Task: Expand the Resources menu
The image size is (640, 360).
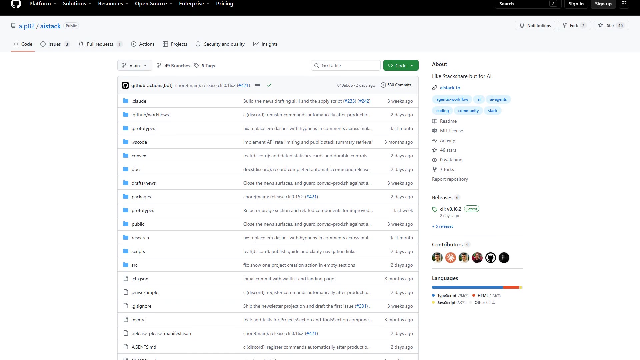Action: coord(113,4)
